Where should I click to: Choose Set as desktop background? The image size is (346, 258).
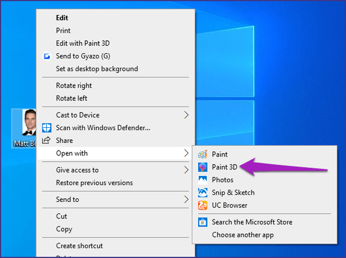point(116,69)
